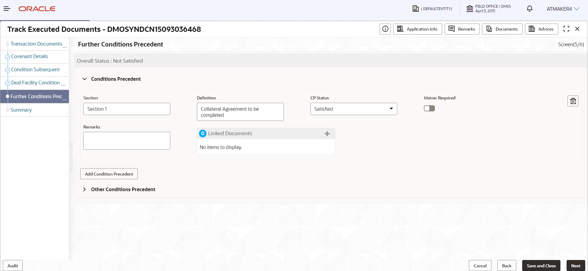This screenshot has height=271, width=588.
Task: Click the Overall Status: Not Satisfied text
Action: (x=110, y=61)
